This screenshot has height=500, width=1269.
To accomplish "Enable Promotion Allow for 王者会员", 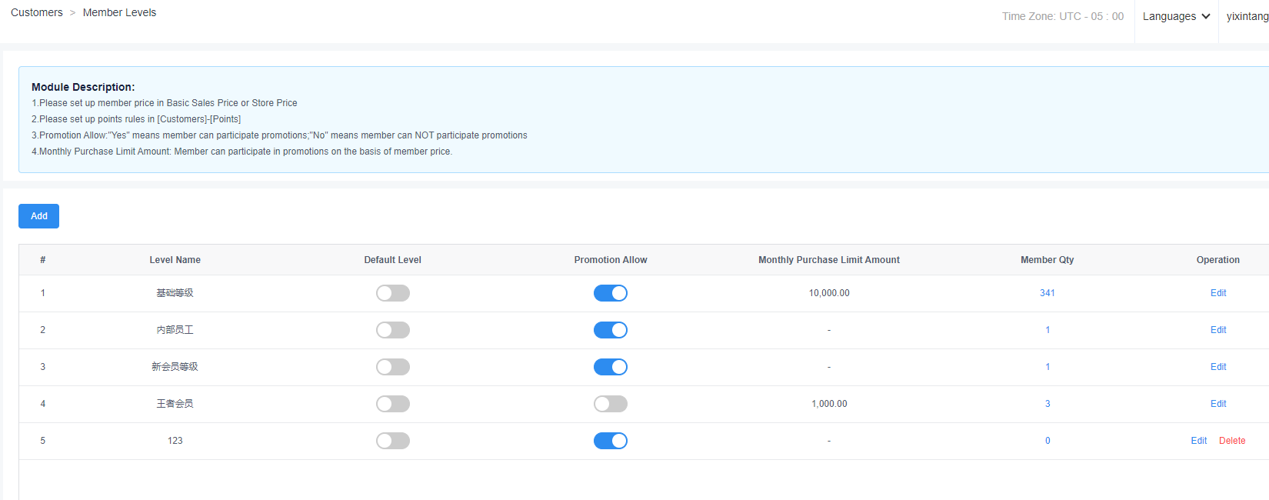I will [x=610, y=404].
